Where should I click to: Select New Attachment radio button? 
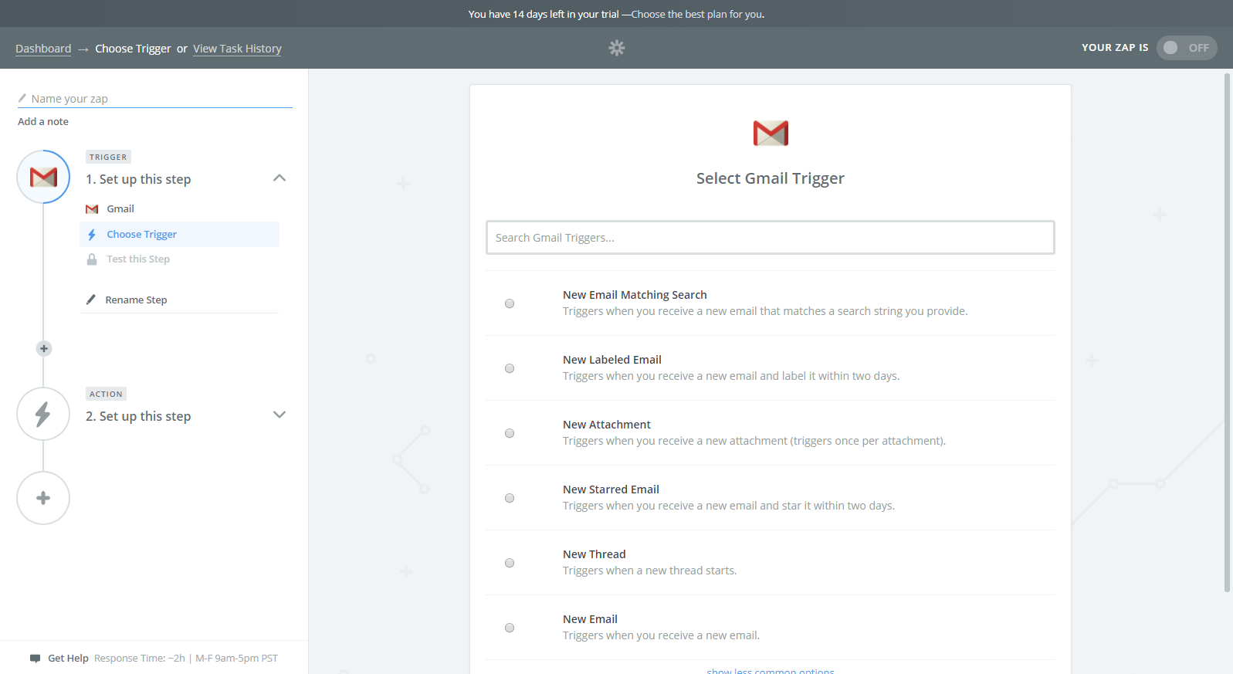click(x=510, y=433)
